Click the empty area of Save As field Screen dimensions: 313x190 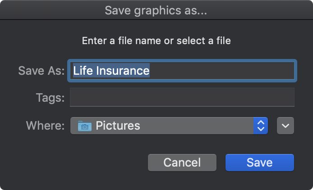221,71
